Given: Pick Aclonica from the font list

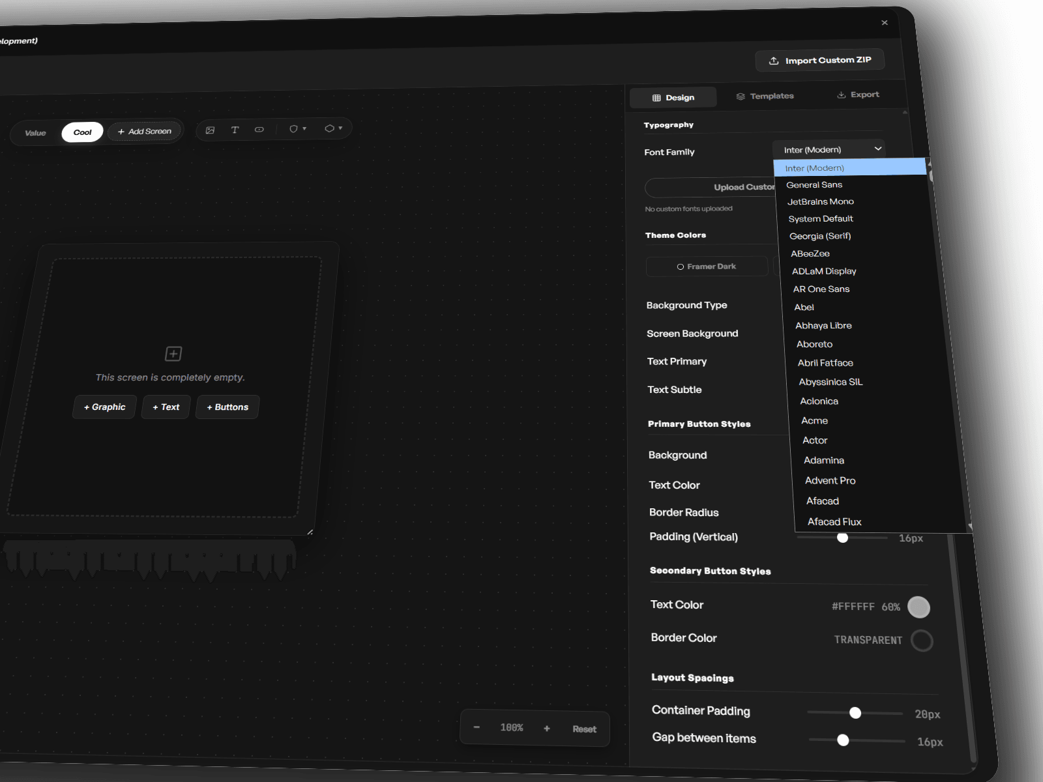Looking at the screenshot, I should 819,401.
